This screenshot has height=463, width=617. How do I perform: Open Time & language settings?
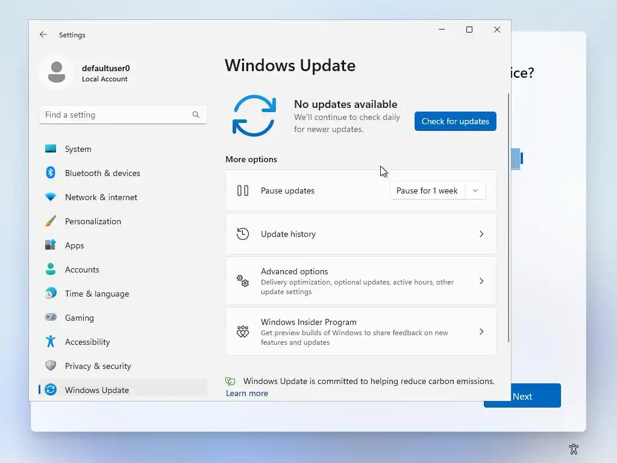(x=123, y=294)
